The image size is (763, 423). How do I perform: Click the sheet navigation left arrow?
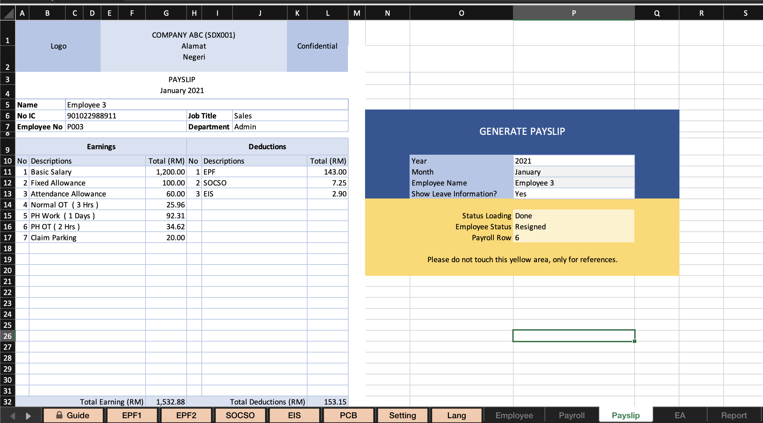pyautogui.click(x=13, y=416)
